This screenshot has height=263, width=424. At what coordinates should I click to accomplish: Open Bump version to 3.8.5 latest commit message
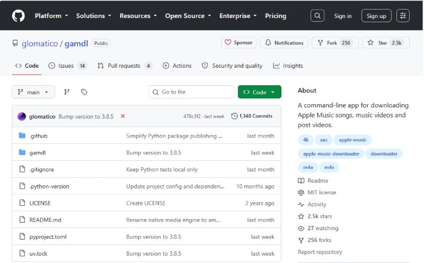pos(86,116)
